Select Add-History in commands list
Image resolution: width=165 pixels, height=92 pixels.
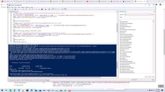point(122,50)
